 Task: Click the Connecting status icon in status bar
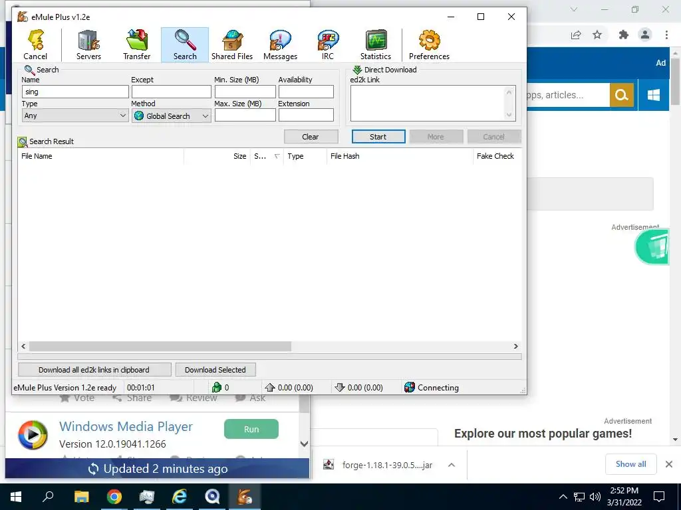[409, 387]
